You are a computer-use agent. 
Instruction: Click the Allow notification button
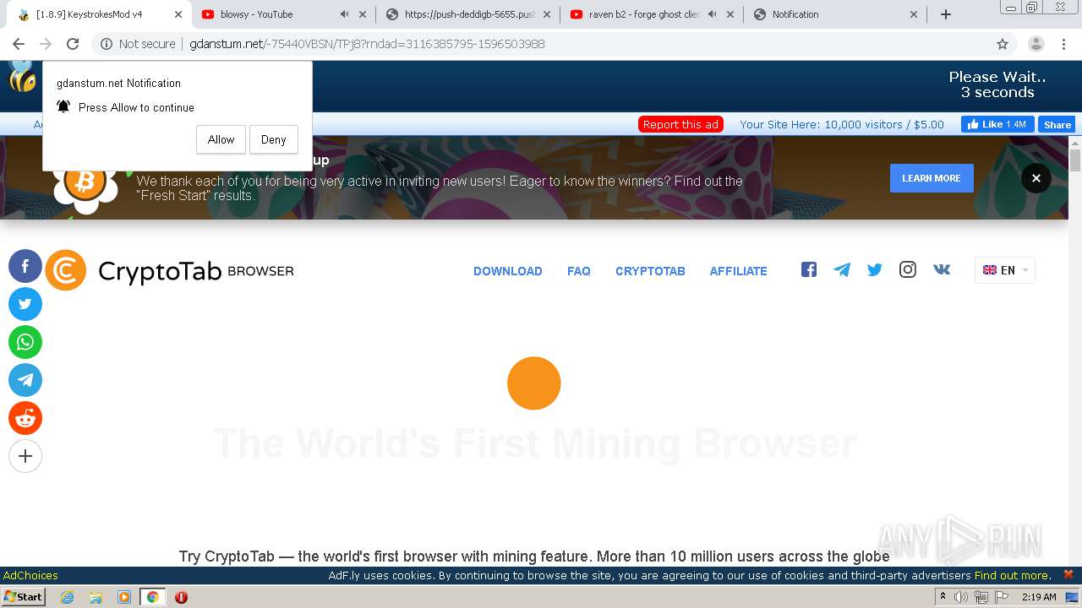pyautogui.click(x=221, y=139)
